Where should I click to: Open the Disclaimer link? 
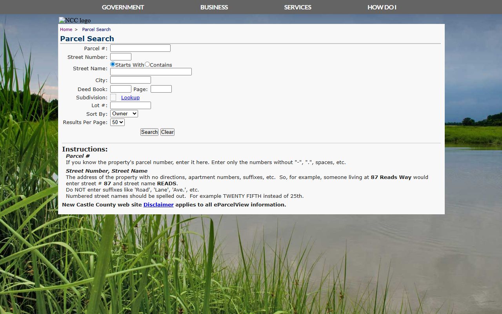158,204
